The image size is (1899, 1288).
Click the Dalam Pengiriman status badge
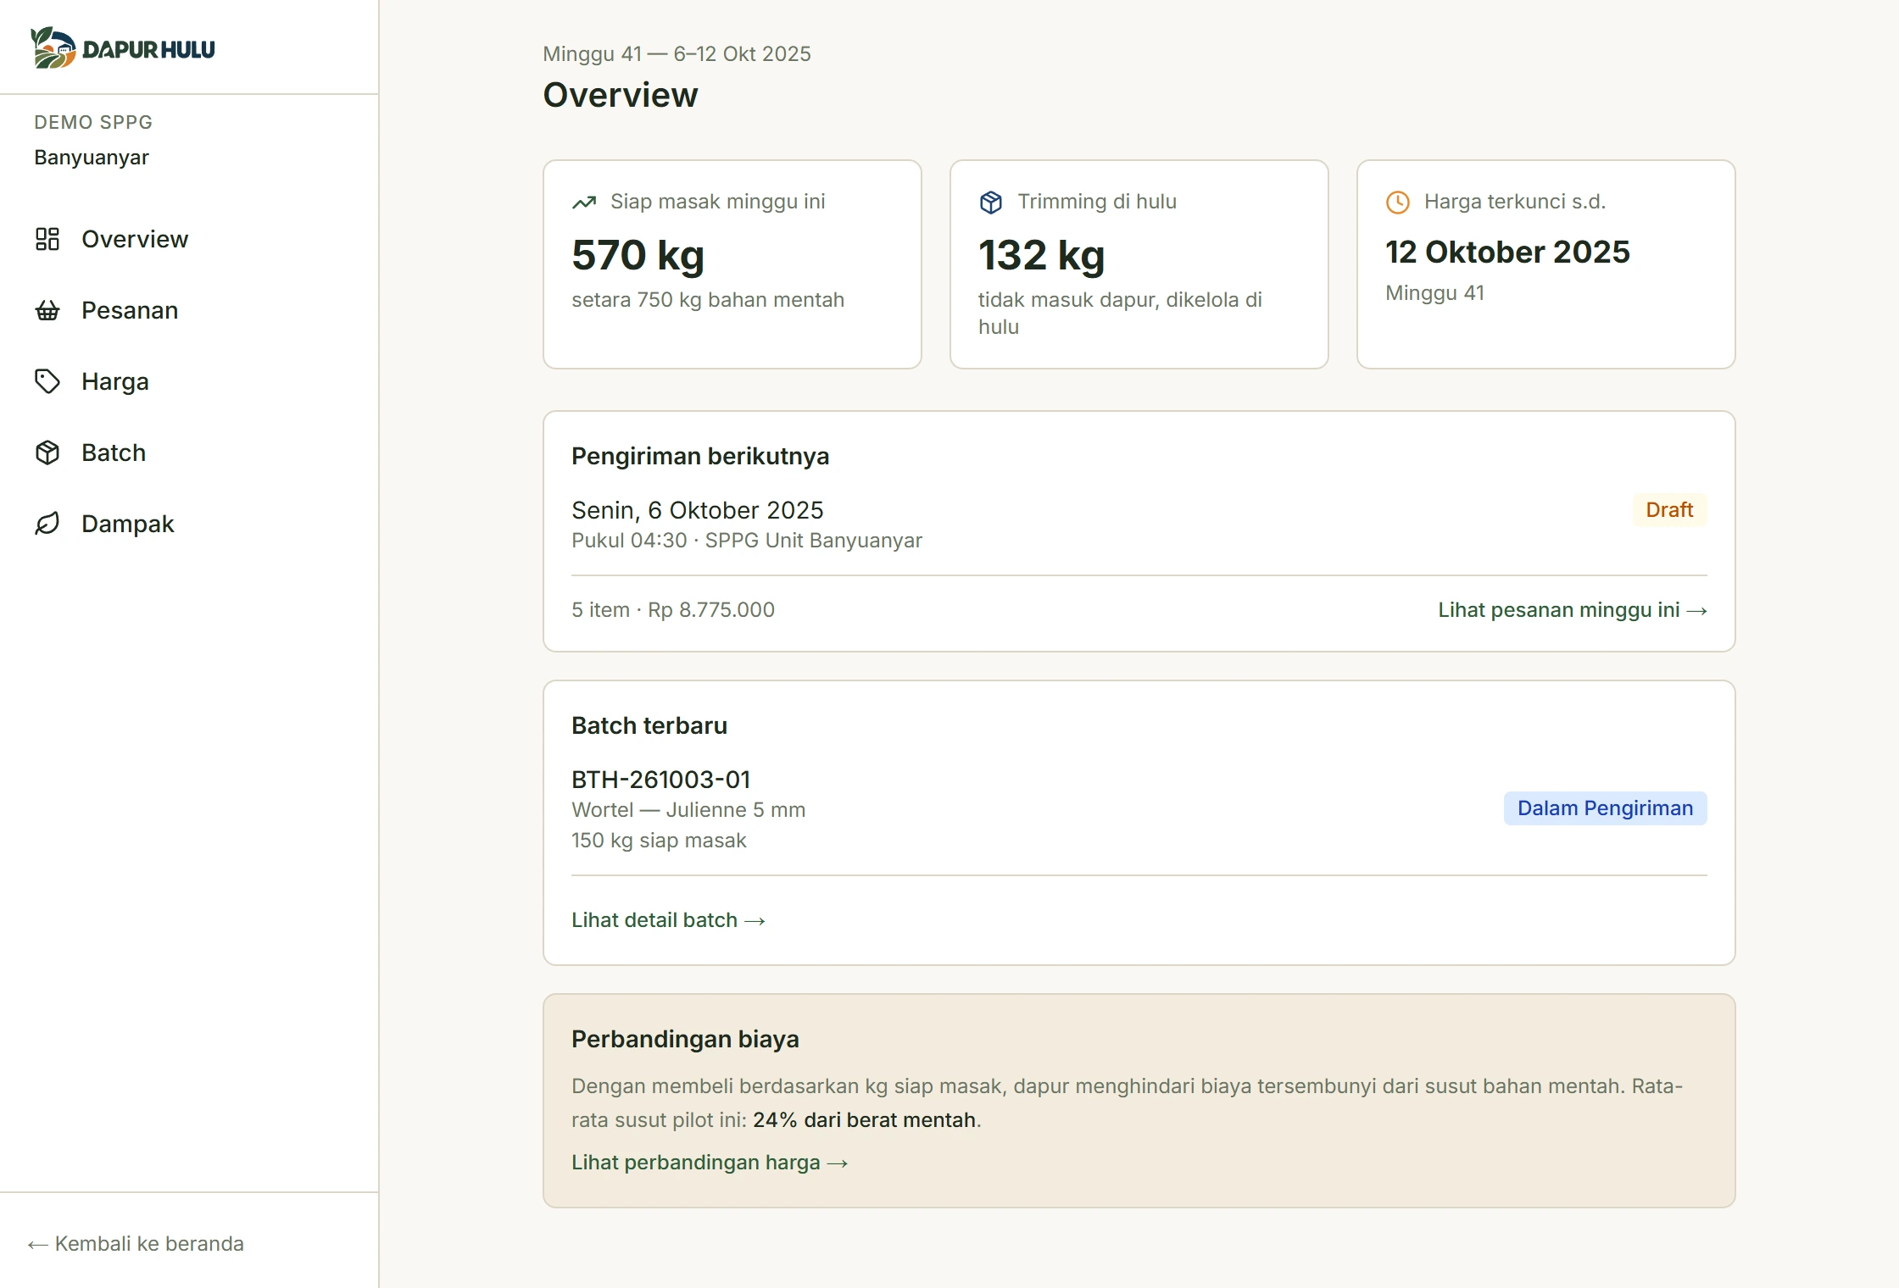click(1605, 808)
